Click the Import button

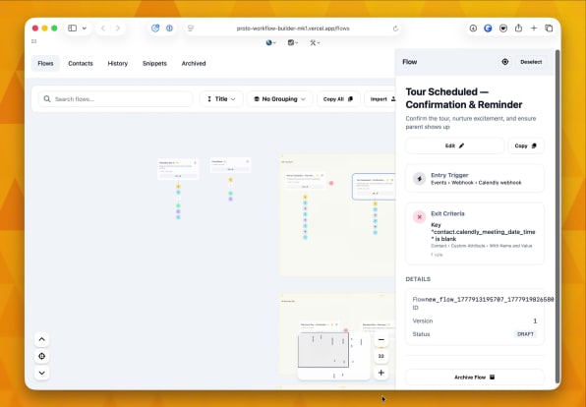pos(381,99)
